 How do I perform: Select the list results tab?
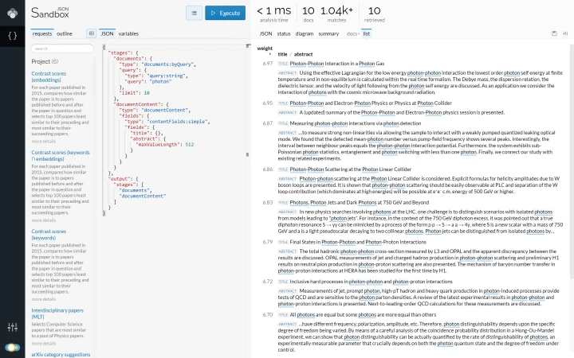point(367,33)
